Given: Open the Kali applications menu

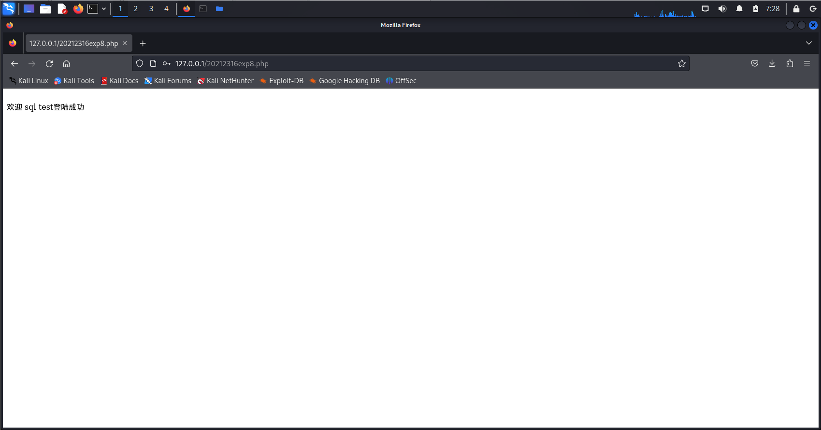Looking at the screenshot, I should (9, 9).
